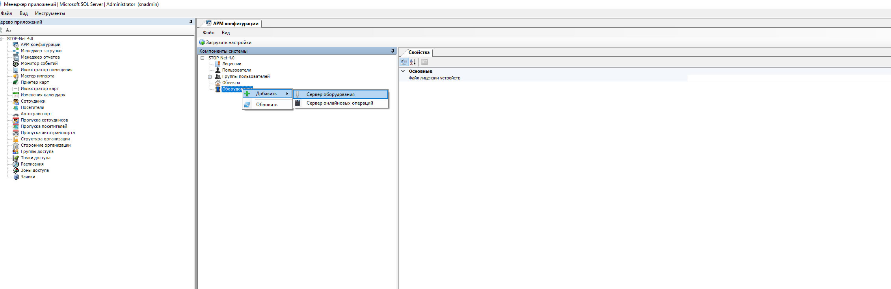Select Сотрудники text in application tree
The height and width of the screenshot is (289, 891).
(33, 101)
